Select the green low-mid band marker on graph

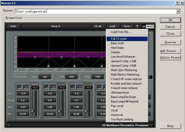[61, 57]
